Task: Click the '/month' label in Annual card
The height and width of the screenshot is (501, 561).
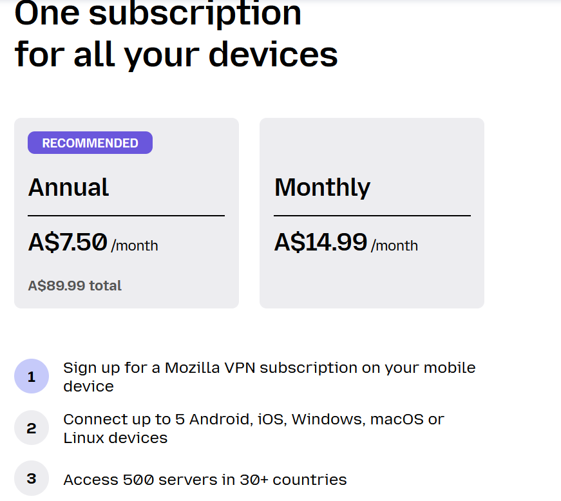Action: point(135,246)
